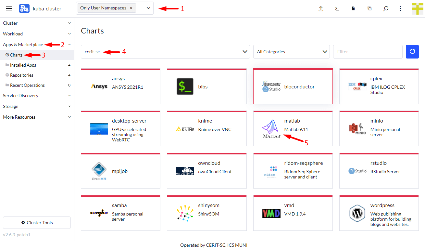Open the hamburger navigation menu
Screen dimensions: 425x249
(x=9, y=8)
